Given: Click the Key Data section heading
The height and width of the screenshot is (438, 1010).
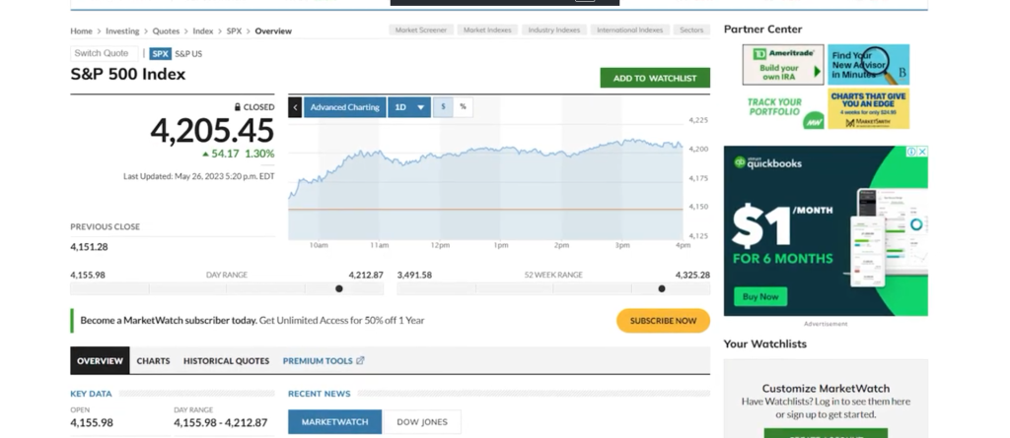Looking at the screenshot, I should point(91,394).
